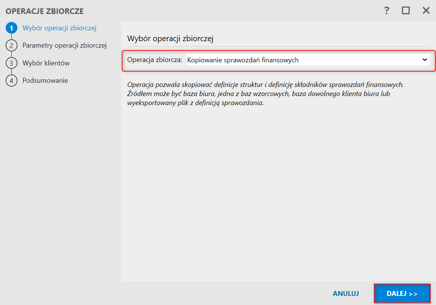
Task: Click the OPERACJE ZBIORCZE window title
Action: coord(45,11)
